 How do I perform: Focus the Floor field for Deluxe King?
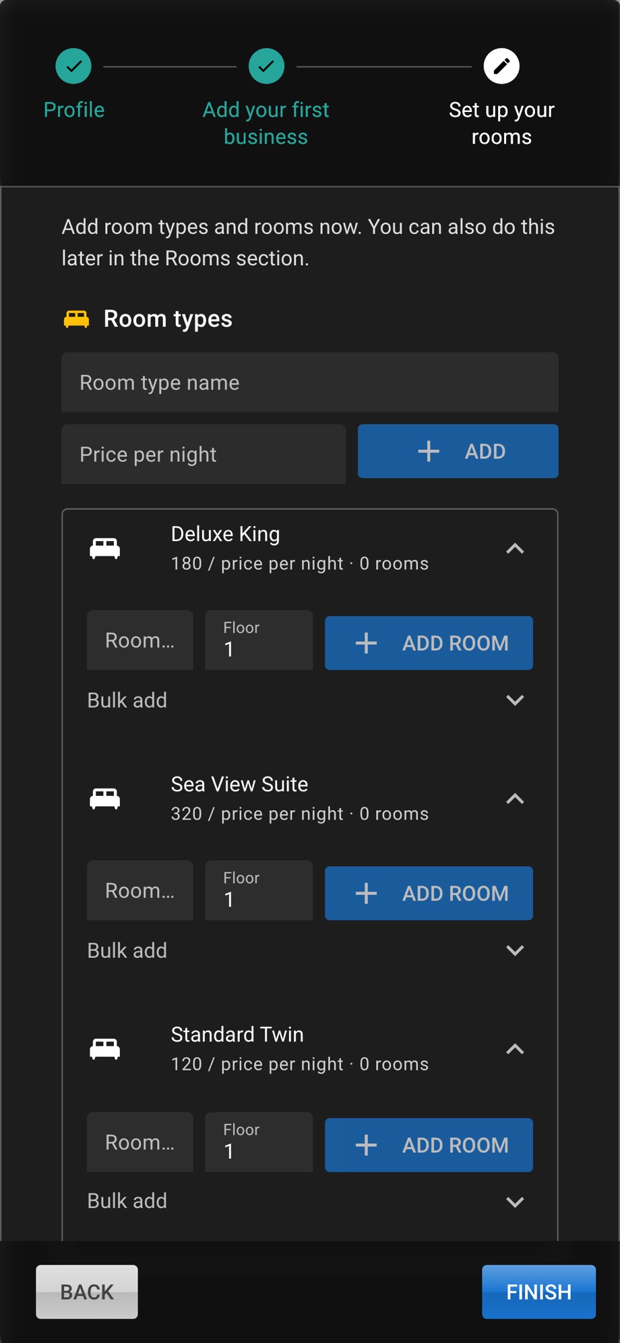(x=259, y=640)
